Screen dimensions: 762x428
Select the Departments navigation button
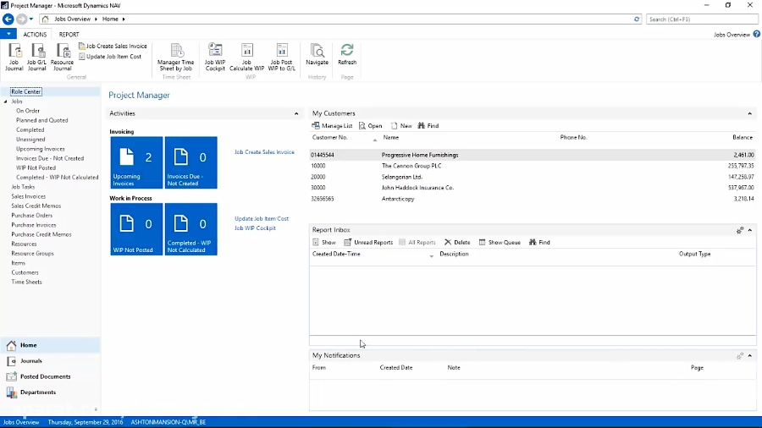point(51,392)
